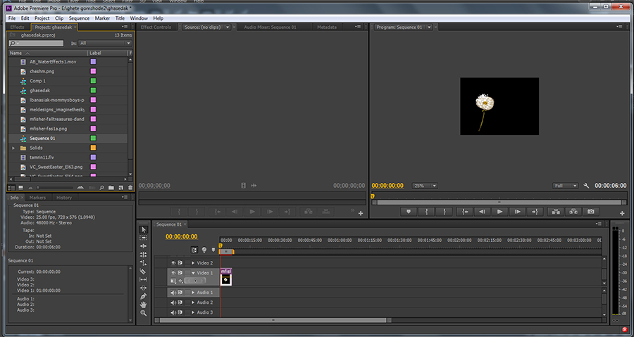Toggle Video 1 track visibility eye
This screenshot has height=337, width=634.
point(173,273)
